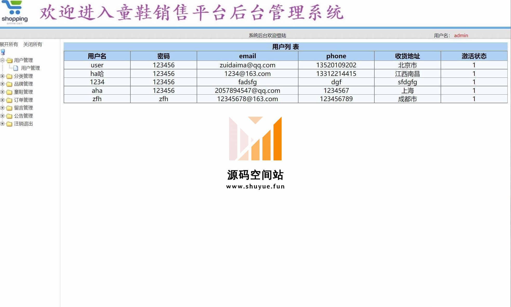Screen dimensions: 511x307
Task: Collapse the 用户管理 tree node
Action: tap(2, 60)
